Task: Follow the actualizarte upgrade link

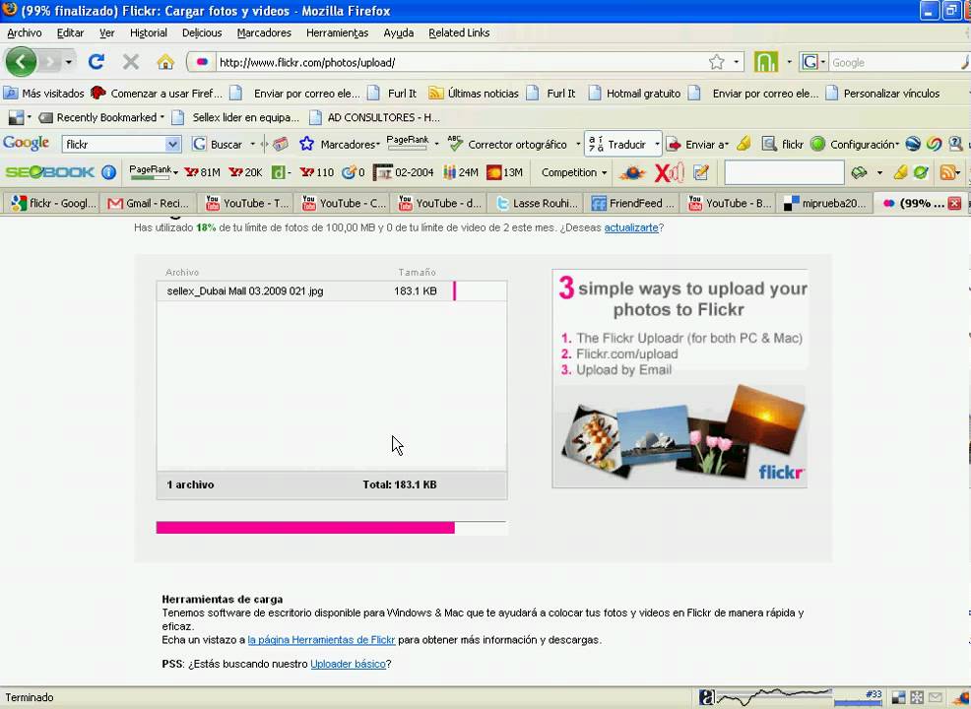Action: (631, 227)
